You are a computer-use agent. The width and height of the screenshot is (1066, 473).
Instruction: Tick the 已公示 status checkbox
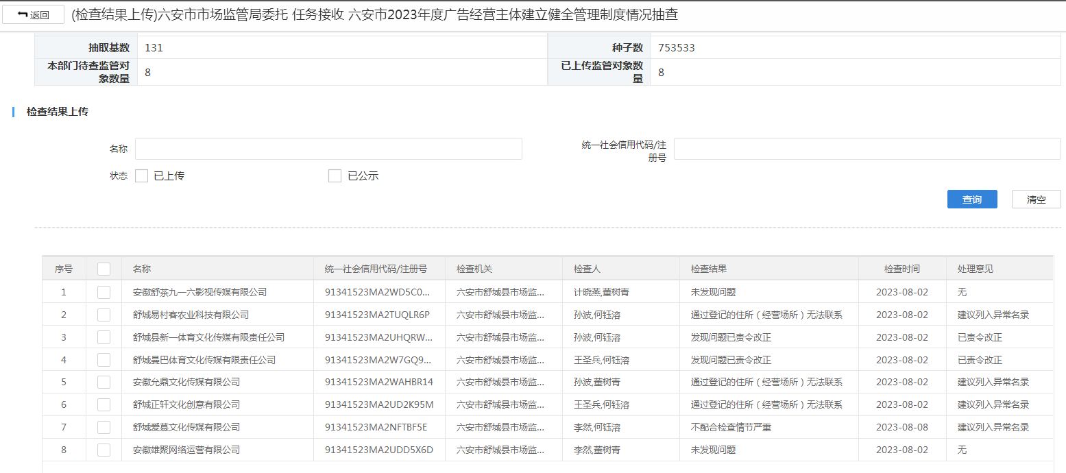pyautogui.click(x=335, y=176)
